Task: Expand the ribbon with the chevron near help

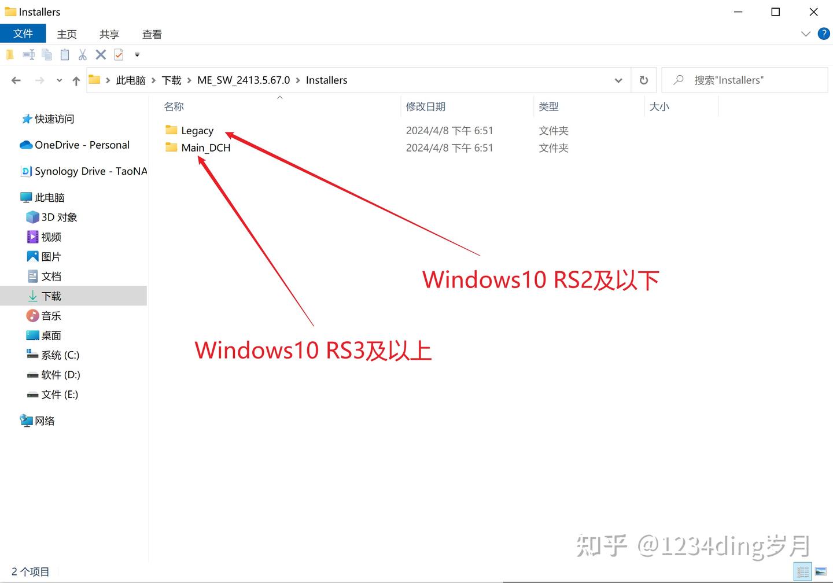Action: [805, 34]
